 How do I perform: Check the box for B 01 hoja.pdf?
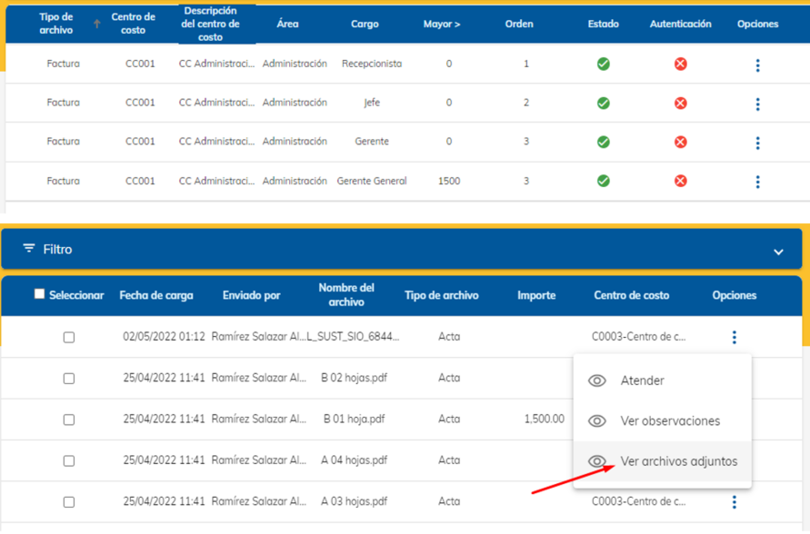coord(69,420)
